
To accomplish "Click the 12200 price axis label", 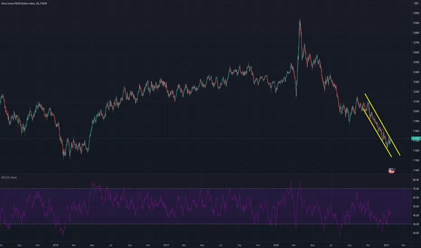I will point(416,92).
